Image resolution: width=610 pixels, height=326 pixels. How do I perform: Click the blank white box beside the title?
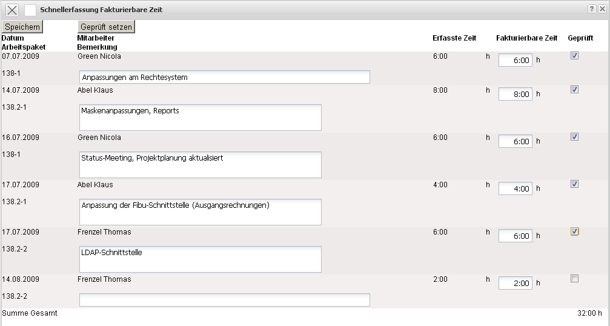pyautogui.click(x=30, y=10)
